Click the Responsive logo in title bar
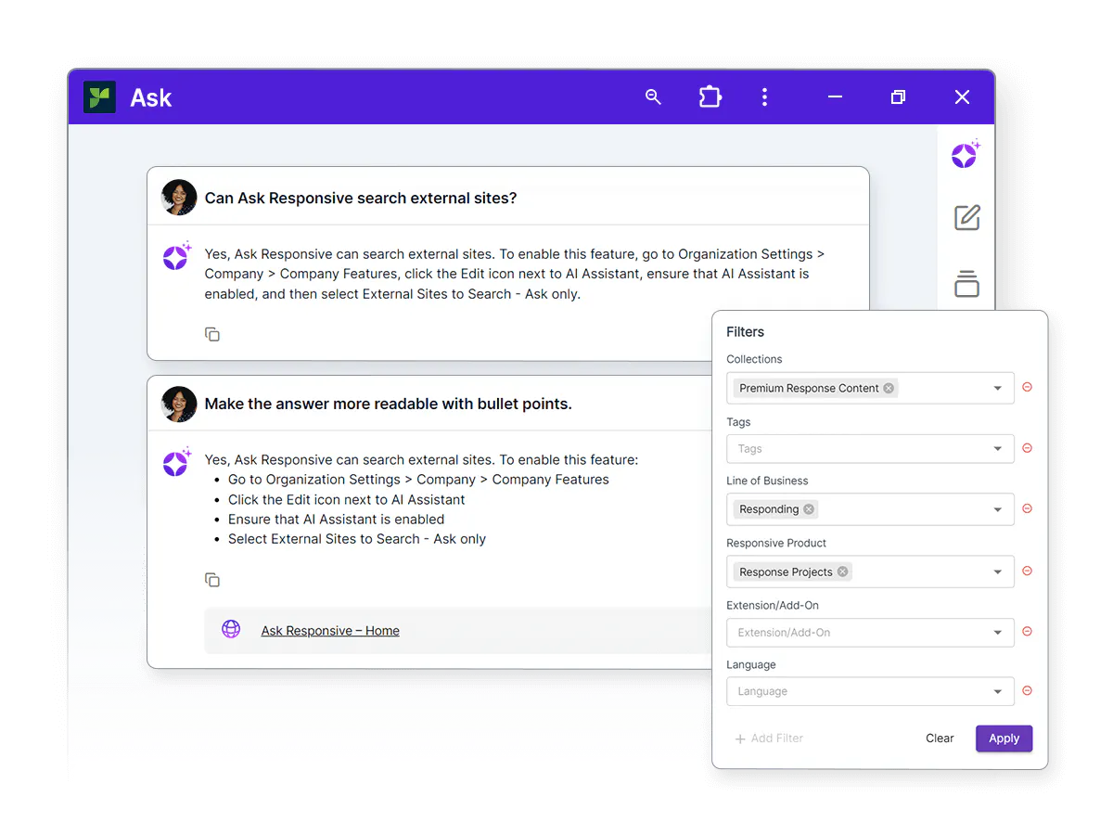This screenshot has width=1113, height=835. [99, 97]
